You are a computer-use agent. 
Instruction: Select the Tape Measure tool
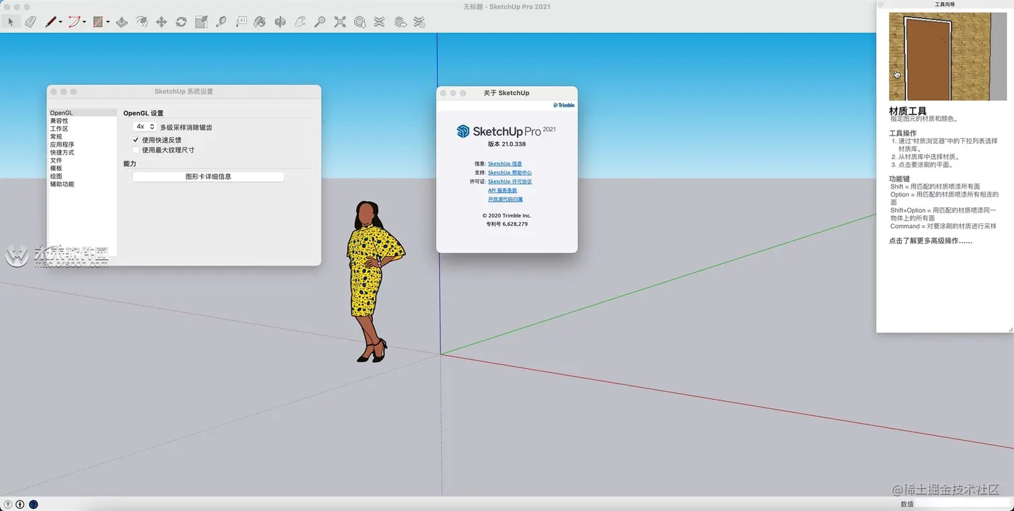(x=221, y=22)
